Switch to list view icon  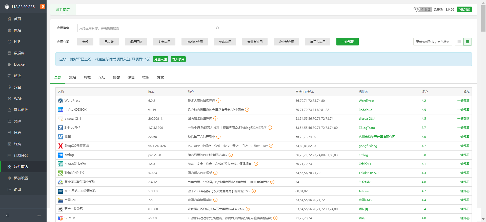point(468,42)
